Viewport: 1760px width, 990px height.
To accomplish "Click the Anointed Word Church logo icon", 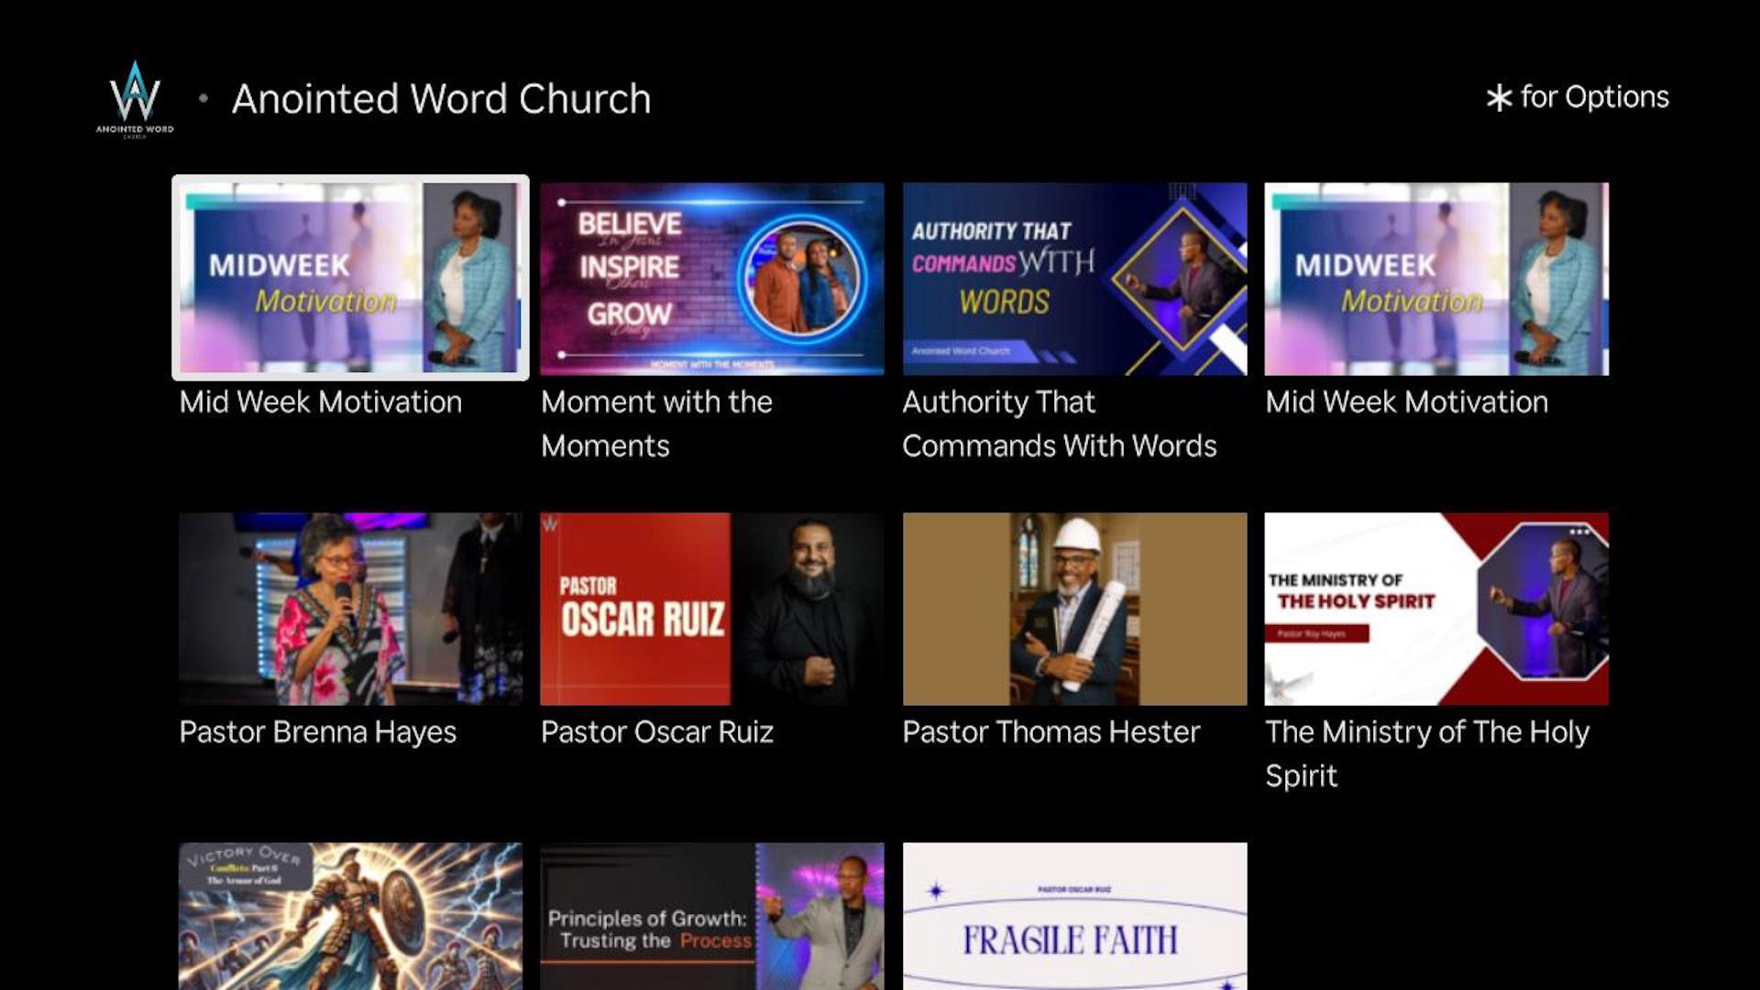I will 135,97.
